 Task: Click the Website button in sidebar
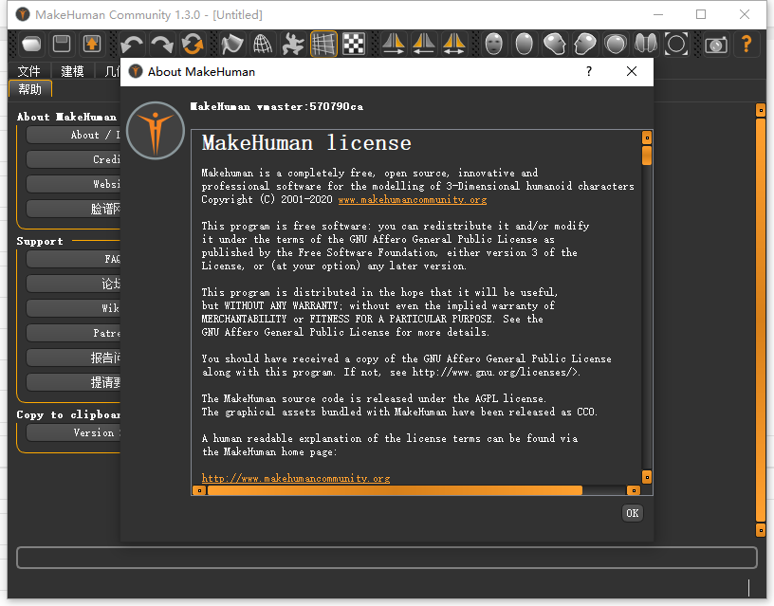(73, 184)
